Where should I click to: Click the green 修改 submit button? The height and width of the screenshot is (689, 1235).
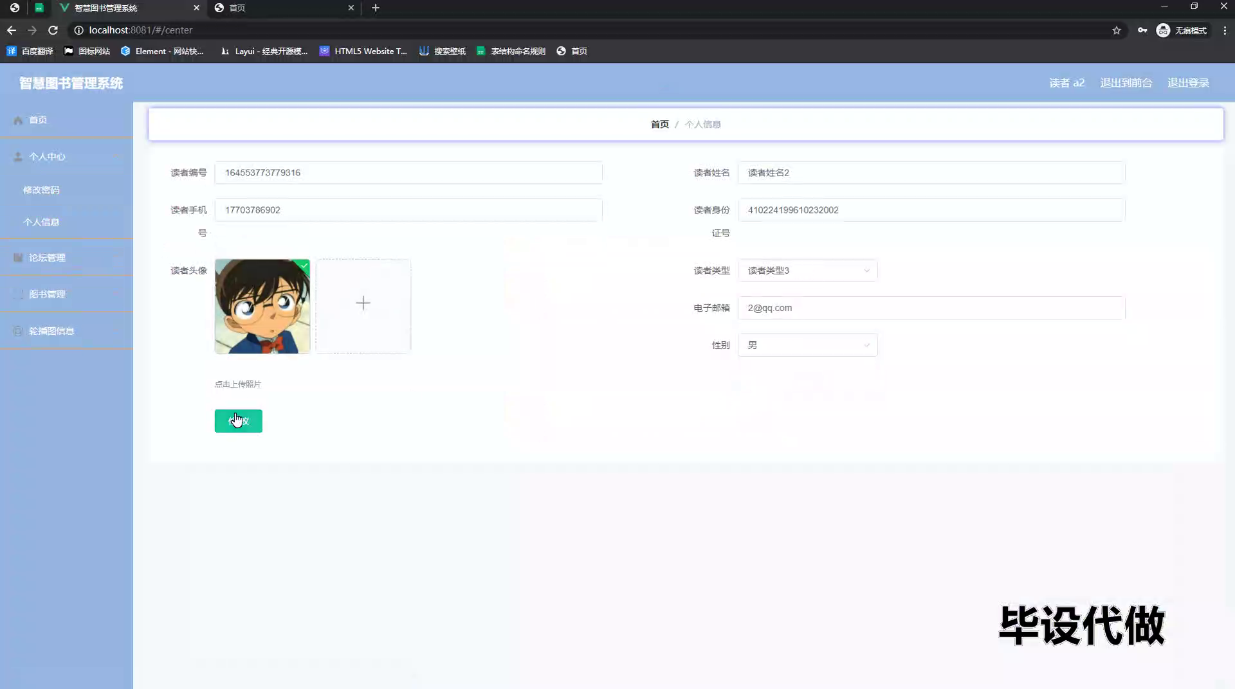pyautogui.click(x=239, y=421)
